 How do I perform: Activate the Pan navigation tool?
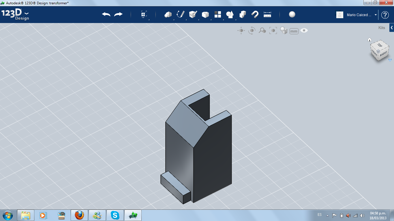tap(241, 31)
